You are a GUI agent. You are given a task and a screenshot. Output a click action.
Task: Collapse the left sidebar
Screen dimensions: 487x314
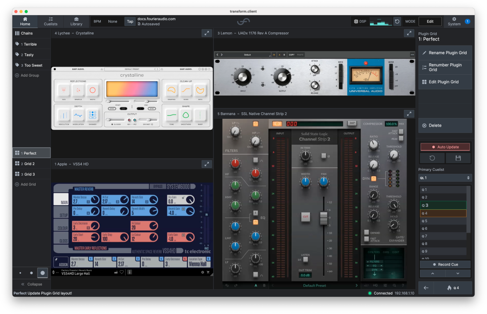(x=31, y=284)
